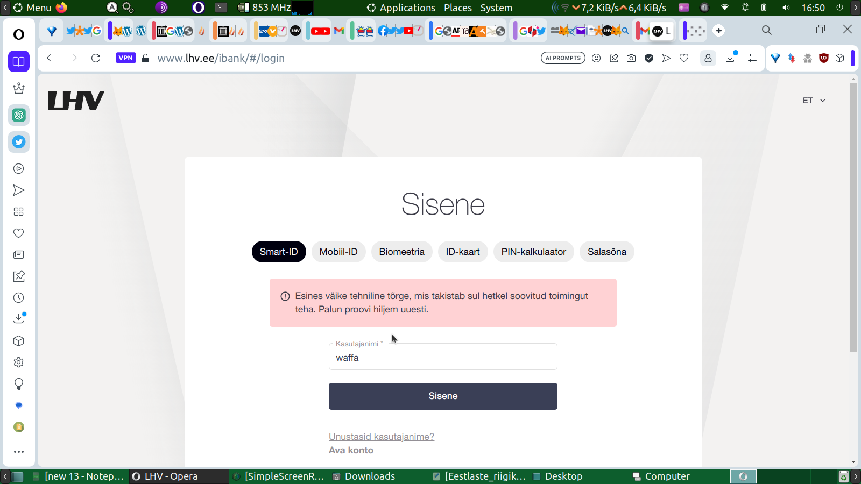Open Downloads icon in the sidebar
861x484 pixels.
click(19, 318)
